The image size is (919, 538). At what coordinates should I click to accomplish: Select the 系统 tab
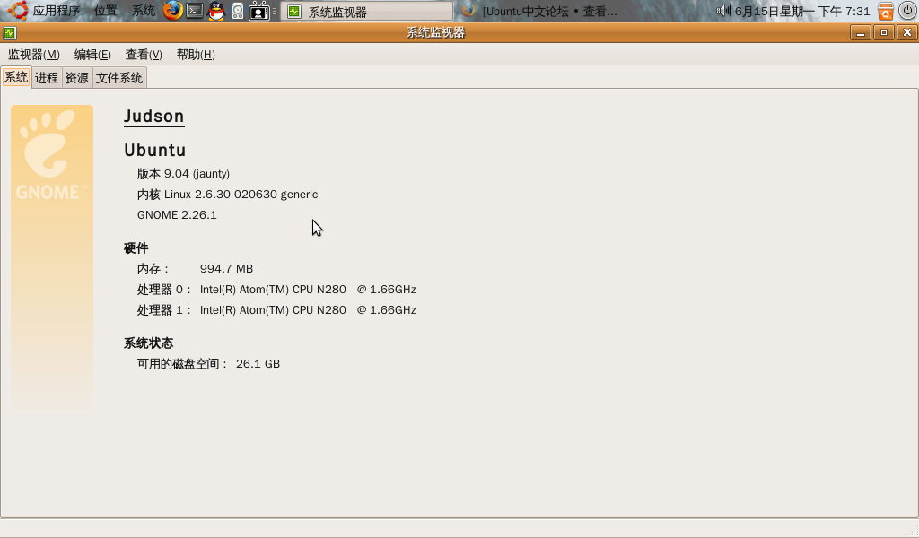[16, 77]
